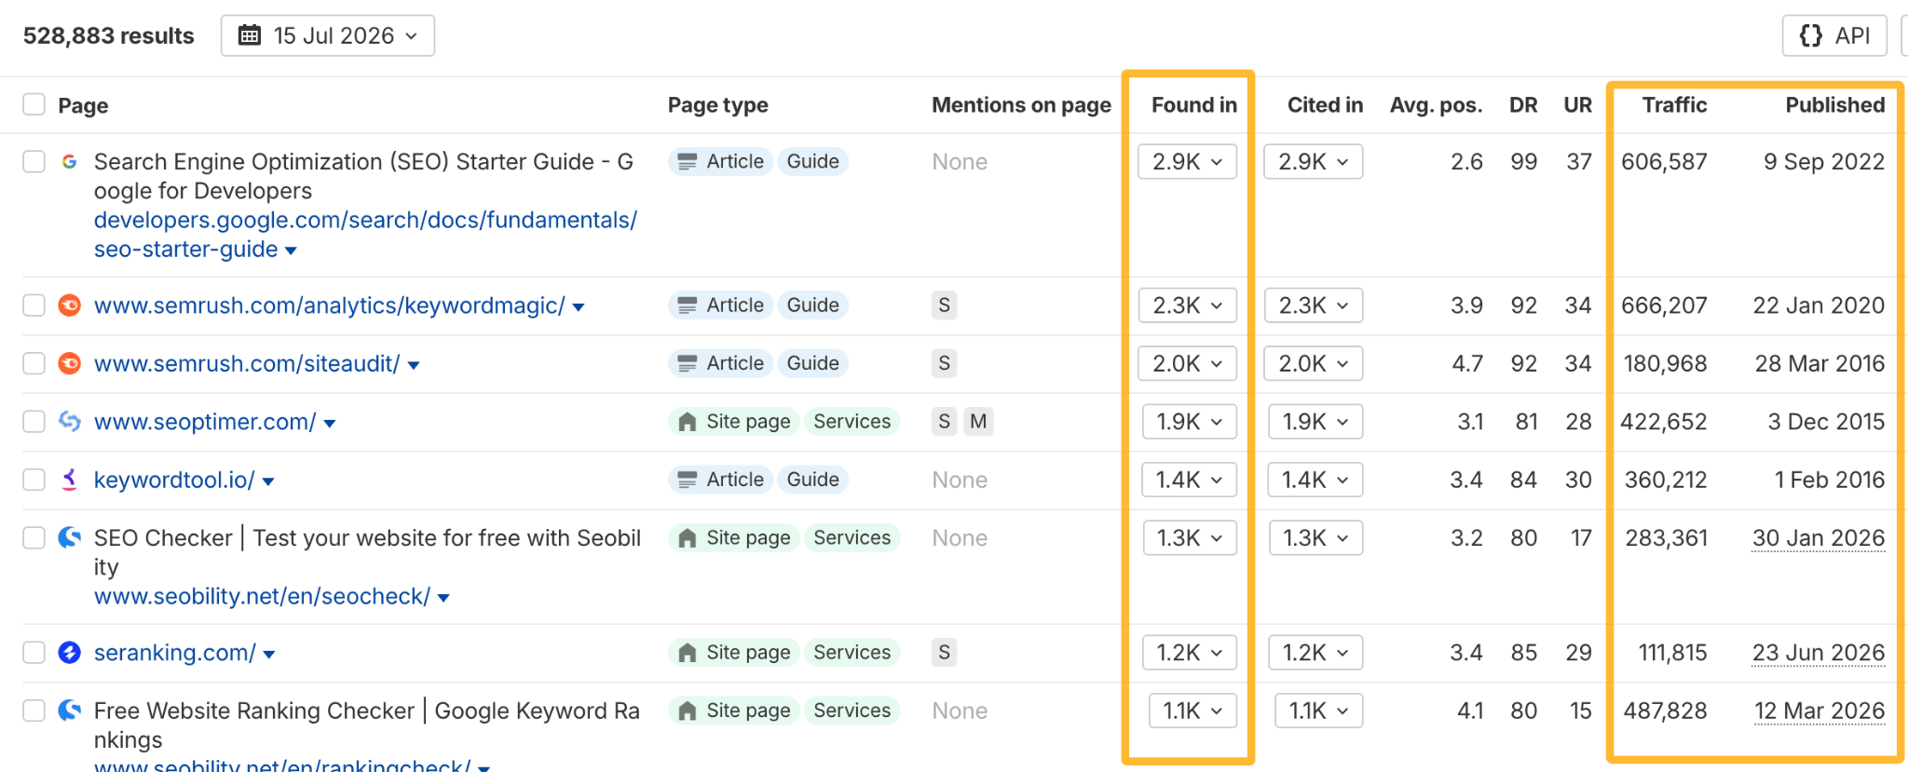Sort by the Published column header
1908x772 pixels.
pyautogui.click(x=1834, y=105)
